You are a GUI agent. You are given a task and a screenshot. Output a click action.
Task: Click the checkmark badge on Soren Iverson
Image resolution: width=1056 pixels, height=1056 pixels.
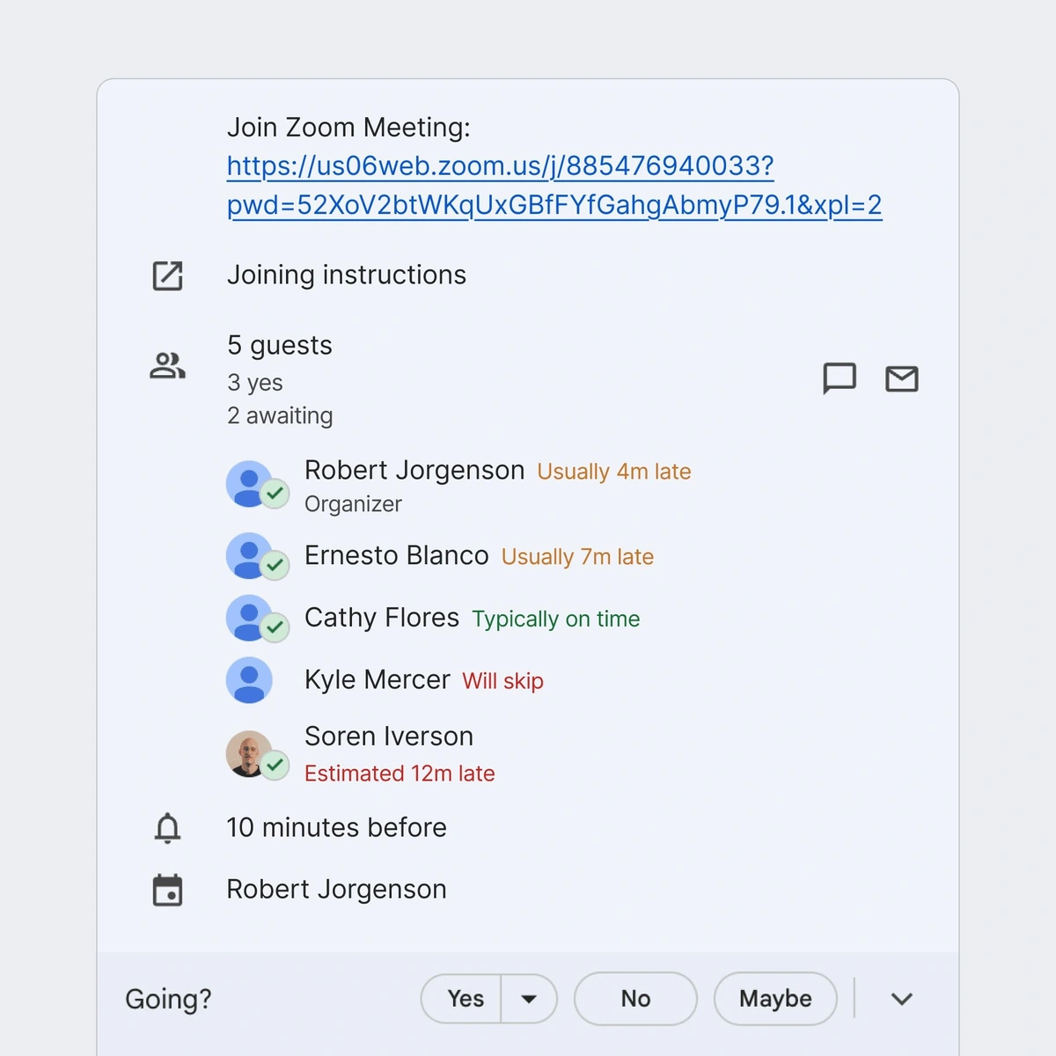tap(274, 767)
